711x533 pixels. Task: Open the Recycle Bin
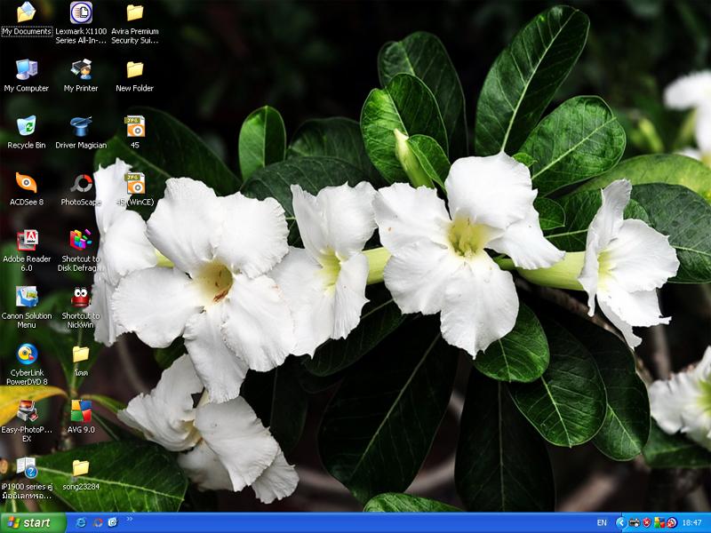click(x=27, y=126)
